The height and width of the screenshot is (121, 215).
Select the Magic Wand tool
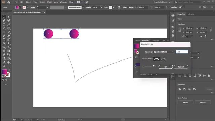(9, 25)
